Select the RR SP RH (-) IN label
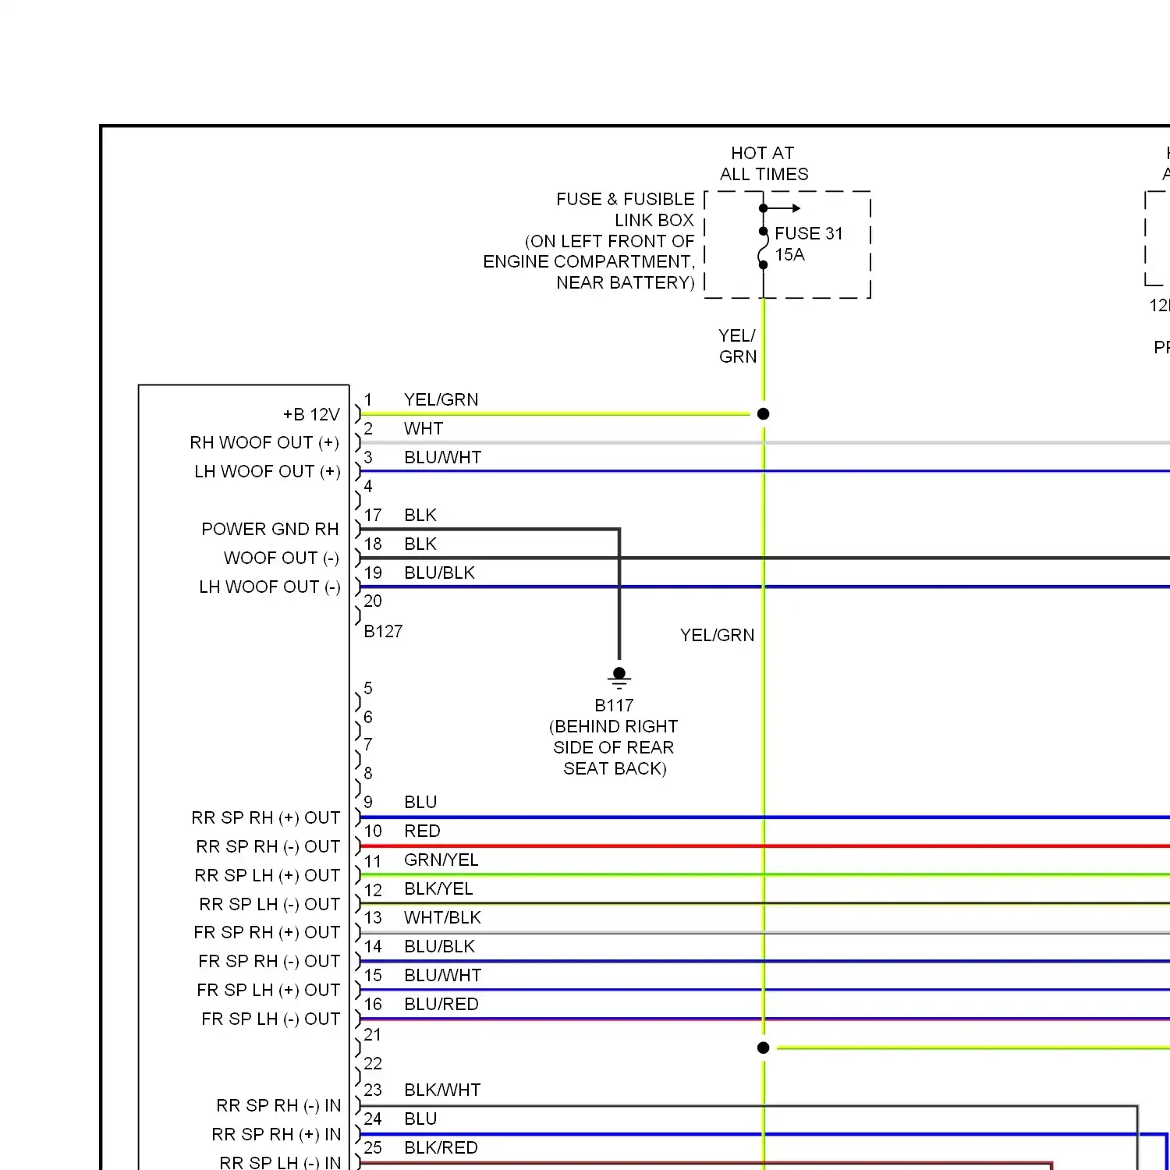This screenshot has width=1170, height=1170. pyautogui.click(x=278, y=1106)
